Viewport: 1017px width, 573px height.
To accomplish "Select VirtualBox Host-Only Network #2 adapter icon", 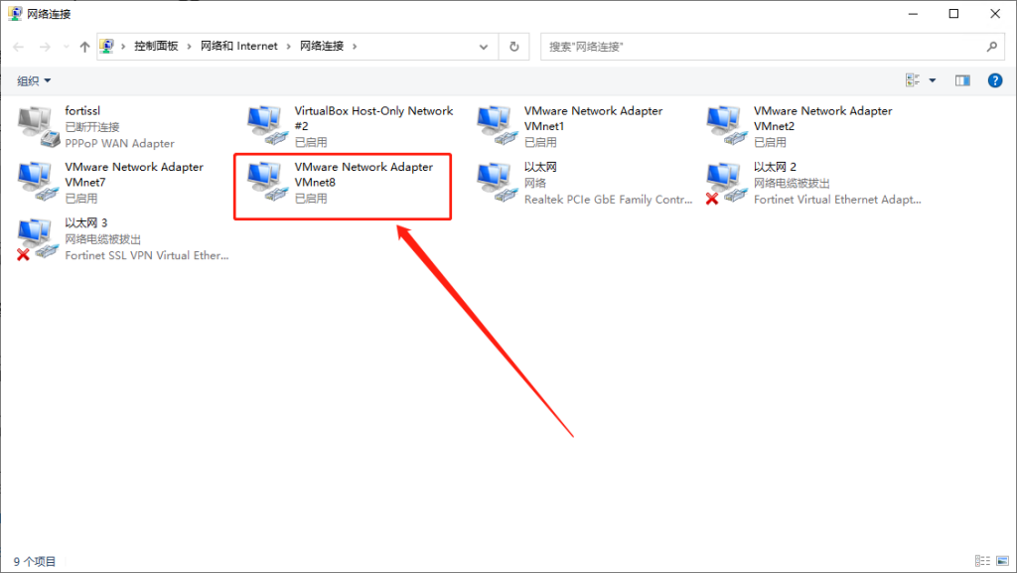I will click(268, 126).
